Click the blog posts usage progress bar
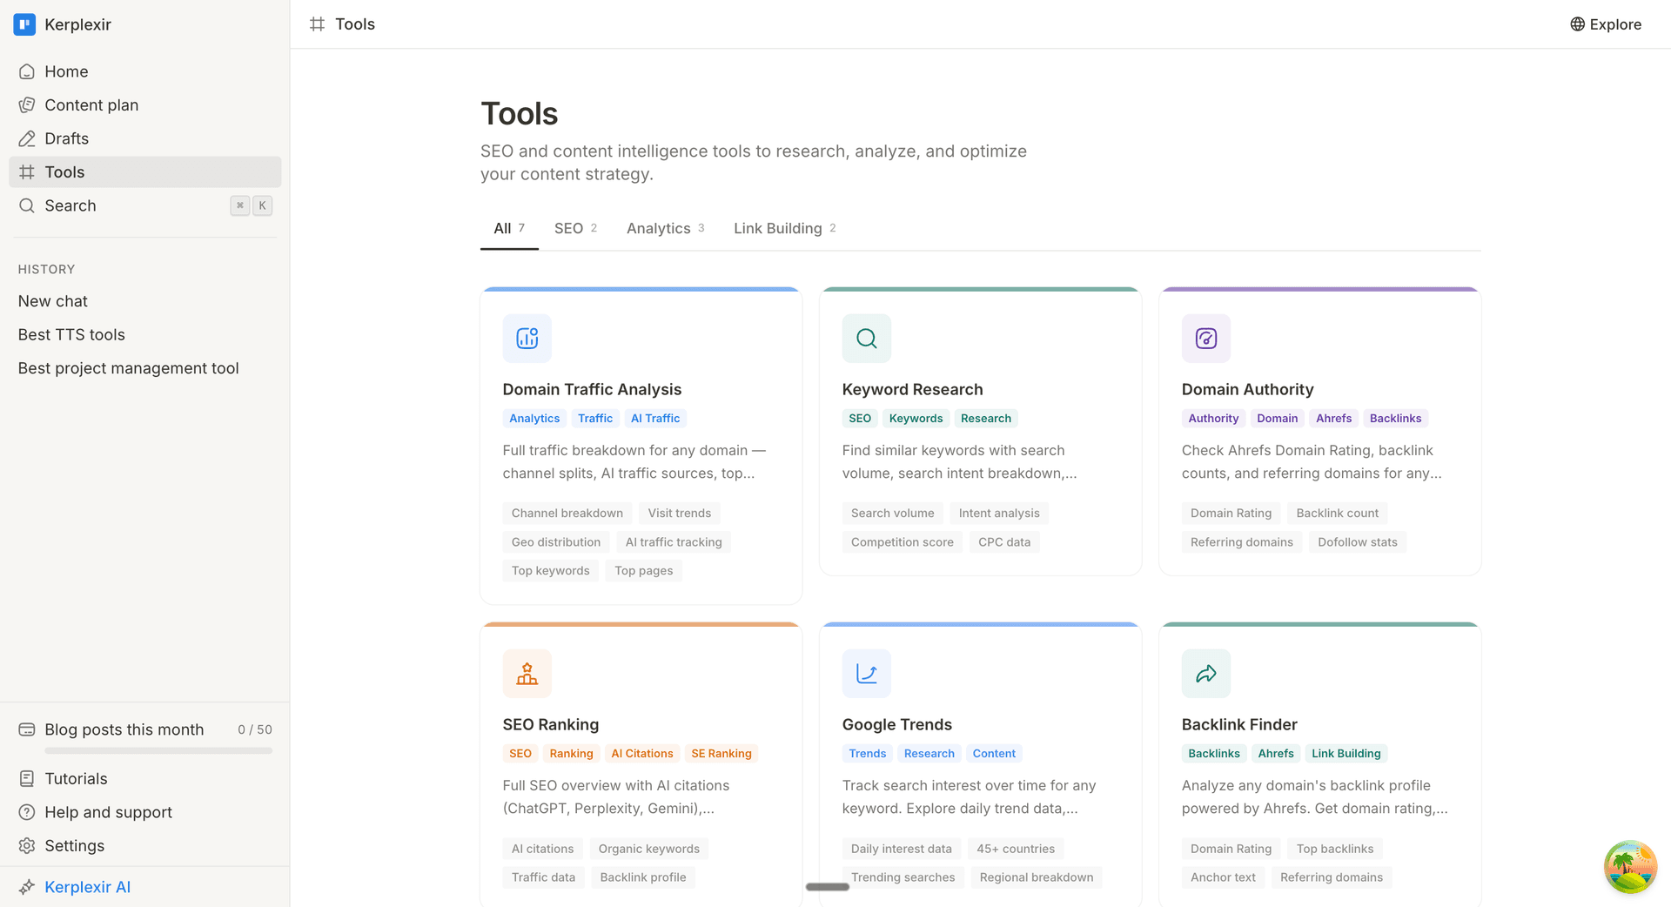Image resolution: width=1671 pixels, height=907 pixels. tap(158, 750)
